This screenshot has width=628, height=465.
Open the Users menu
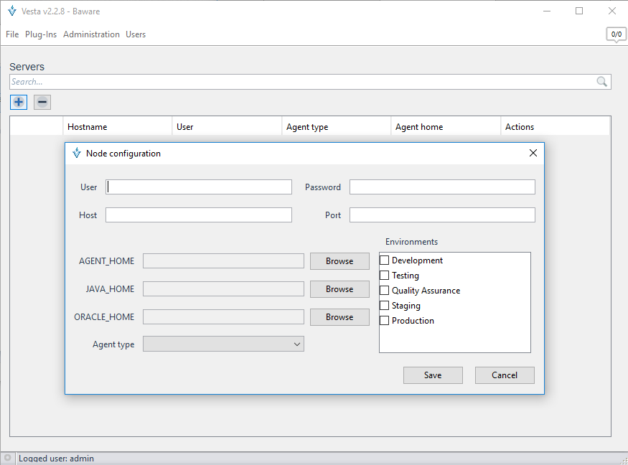click(136, 34)
